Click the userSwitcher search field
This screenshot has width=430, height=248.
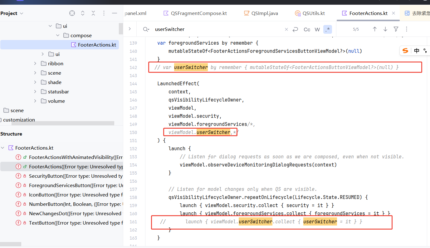coord(218,29)
